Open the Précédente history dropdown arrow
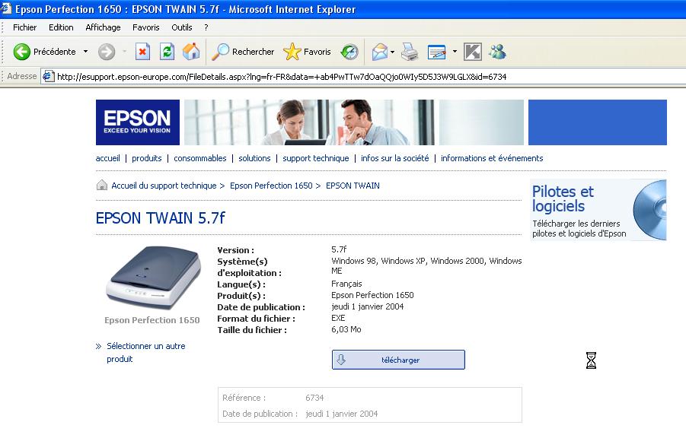 coord(86,52)
